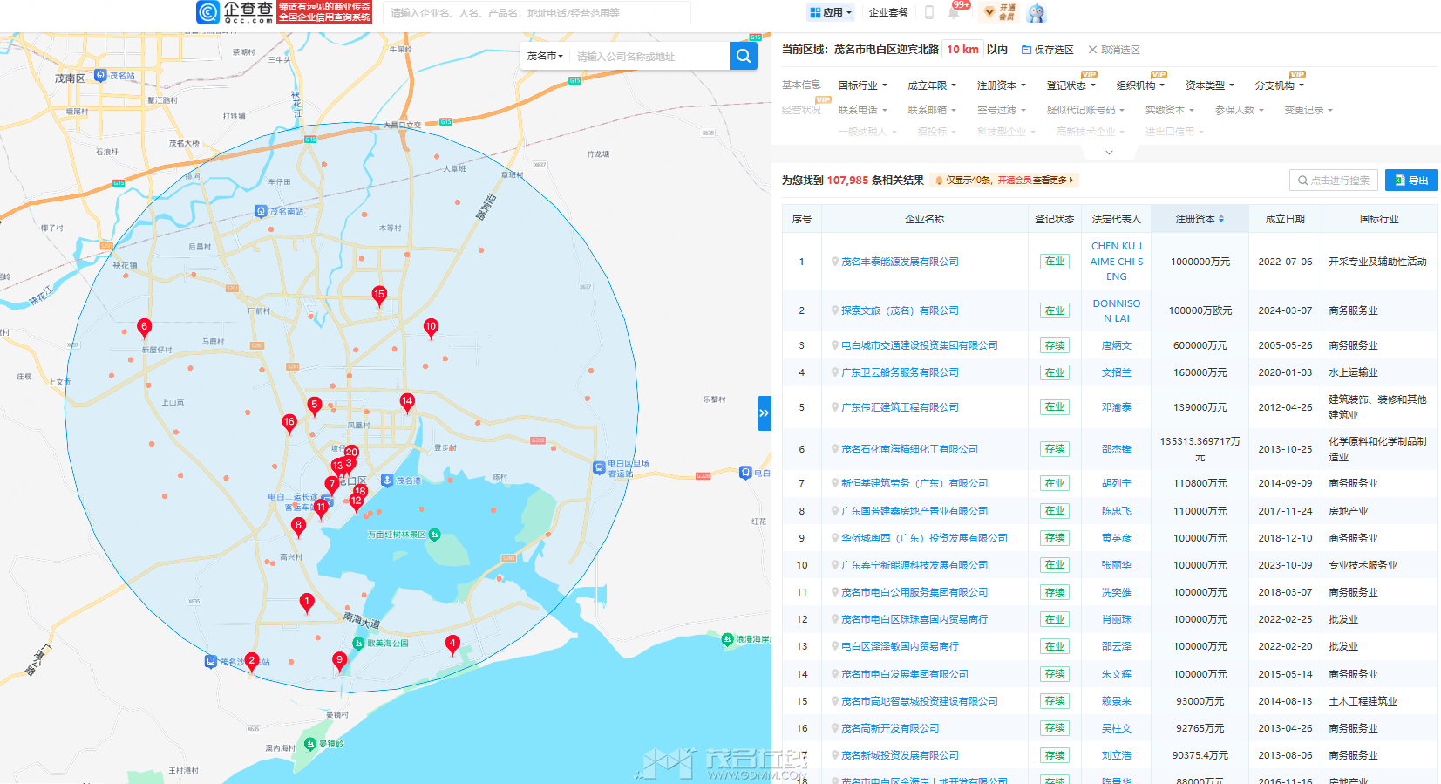This screenshot has height=784, width=1441.
Task: Collapse results panel with blue arrow toggle
Action: coord(764,413)
